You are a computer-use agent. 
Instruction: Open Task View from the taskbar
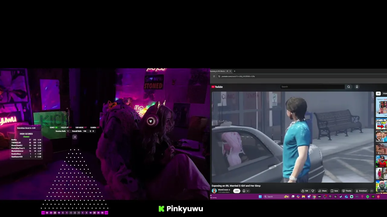click(293, 197)
